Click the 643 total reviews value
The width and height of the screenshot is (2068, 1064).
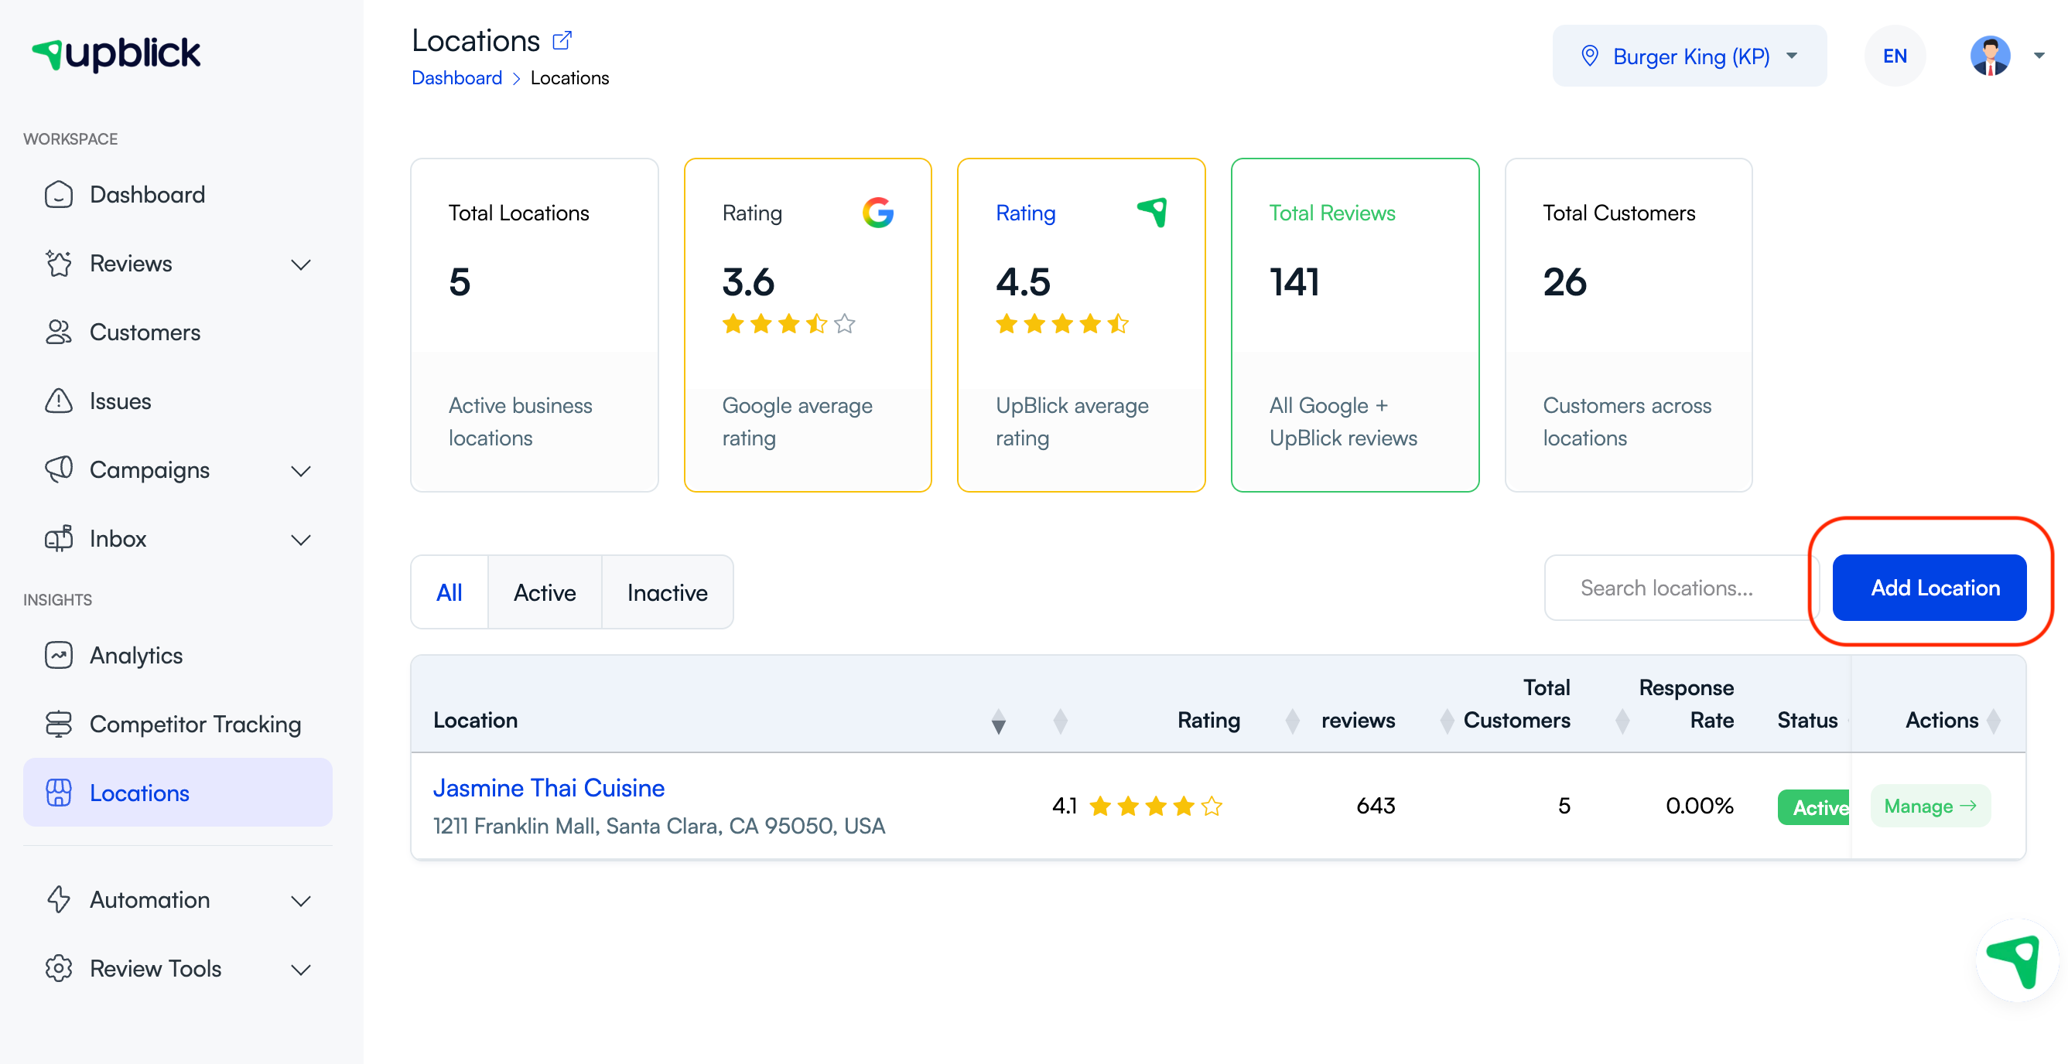pos(1376,806)
